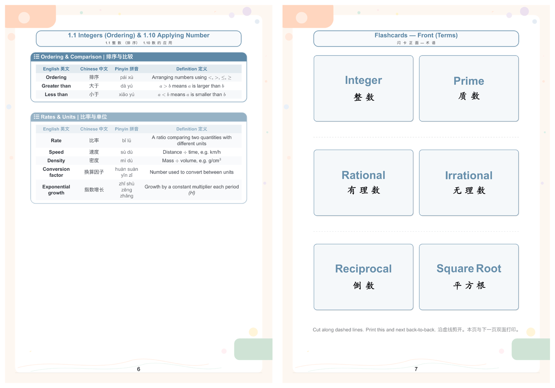
Task: Click the 'Rate' term cell
Action: click(56, 141)
